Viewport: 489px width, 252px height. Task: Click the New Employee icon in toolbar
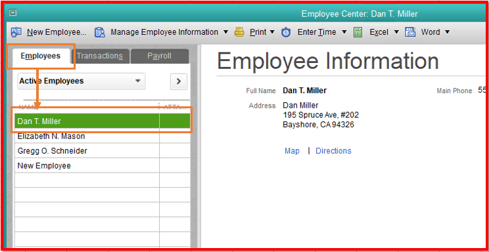coord(16,32)
